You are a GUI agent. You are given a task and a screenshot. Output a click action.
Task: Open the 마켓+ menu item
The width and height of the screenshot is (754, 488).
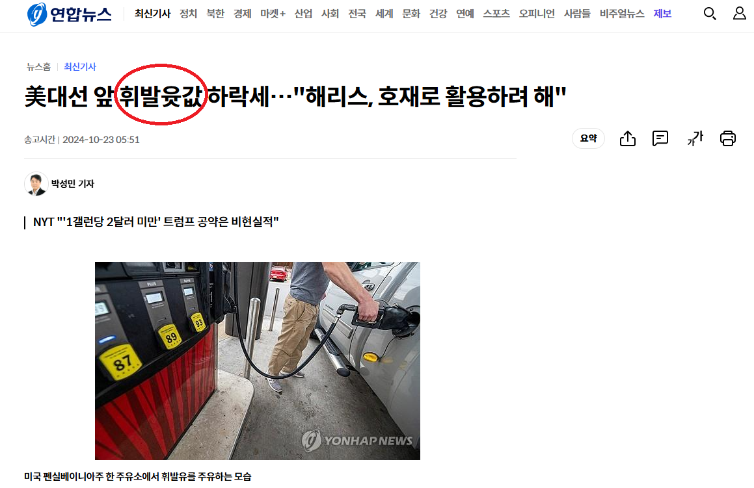click(273, 14)
